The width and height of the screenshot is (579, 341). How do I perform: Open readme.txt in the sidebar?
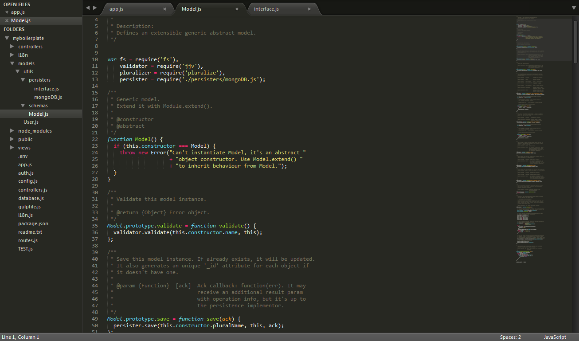pos(30,232)
